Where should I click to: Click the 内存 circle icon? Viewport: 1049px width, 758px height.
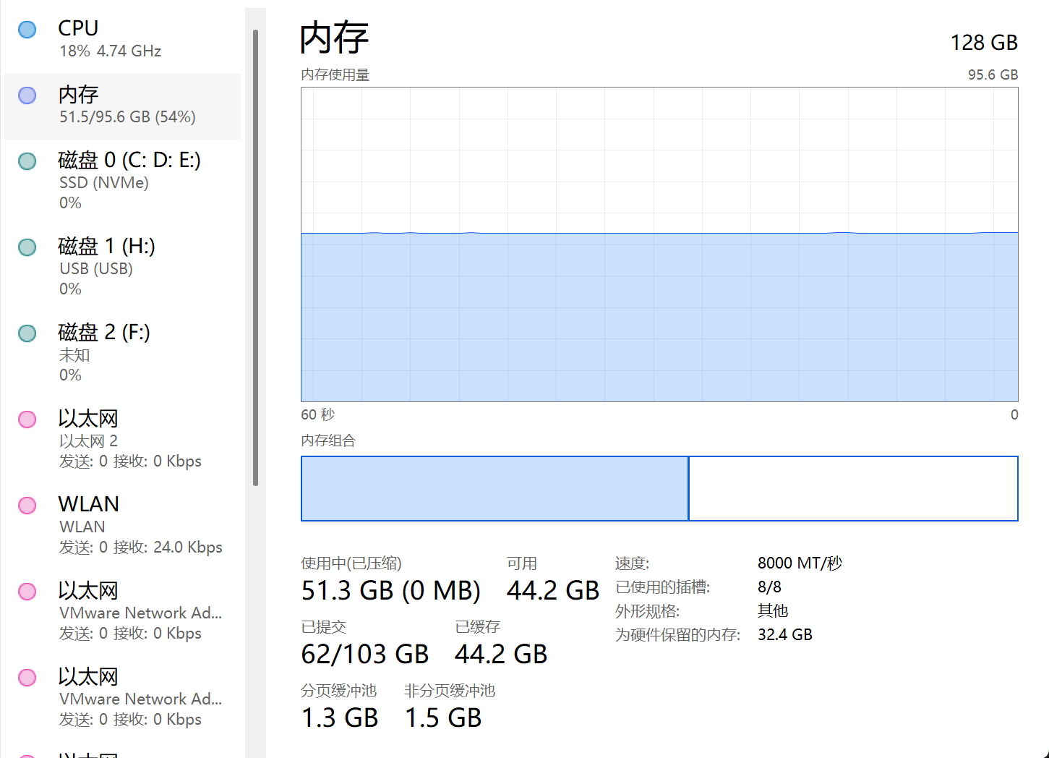(x=27, y=95)
